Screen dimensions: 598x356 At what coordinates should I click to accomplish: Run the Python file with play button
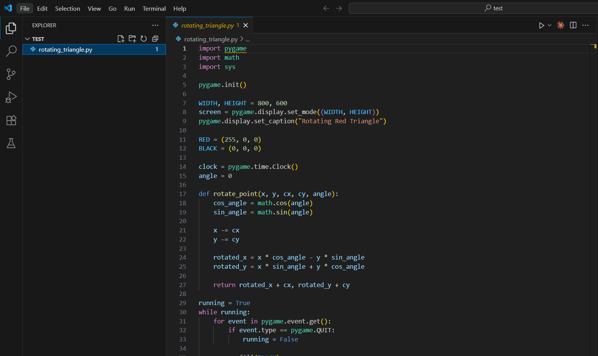541,25
